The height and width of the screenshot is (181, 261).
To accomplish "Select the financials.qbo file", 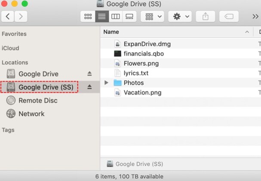I will (x=144, y=54).
